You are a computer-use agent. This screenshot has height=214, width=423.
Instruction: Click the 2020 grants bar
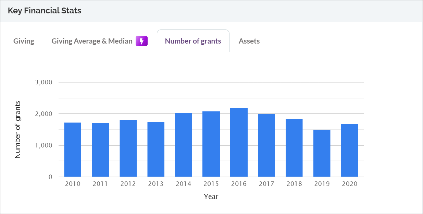pos(350,151)
